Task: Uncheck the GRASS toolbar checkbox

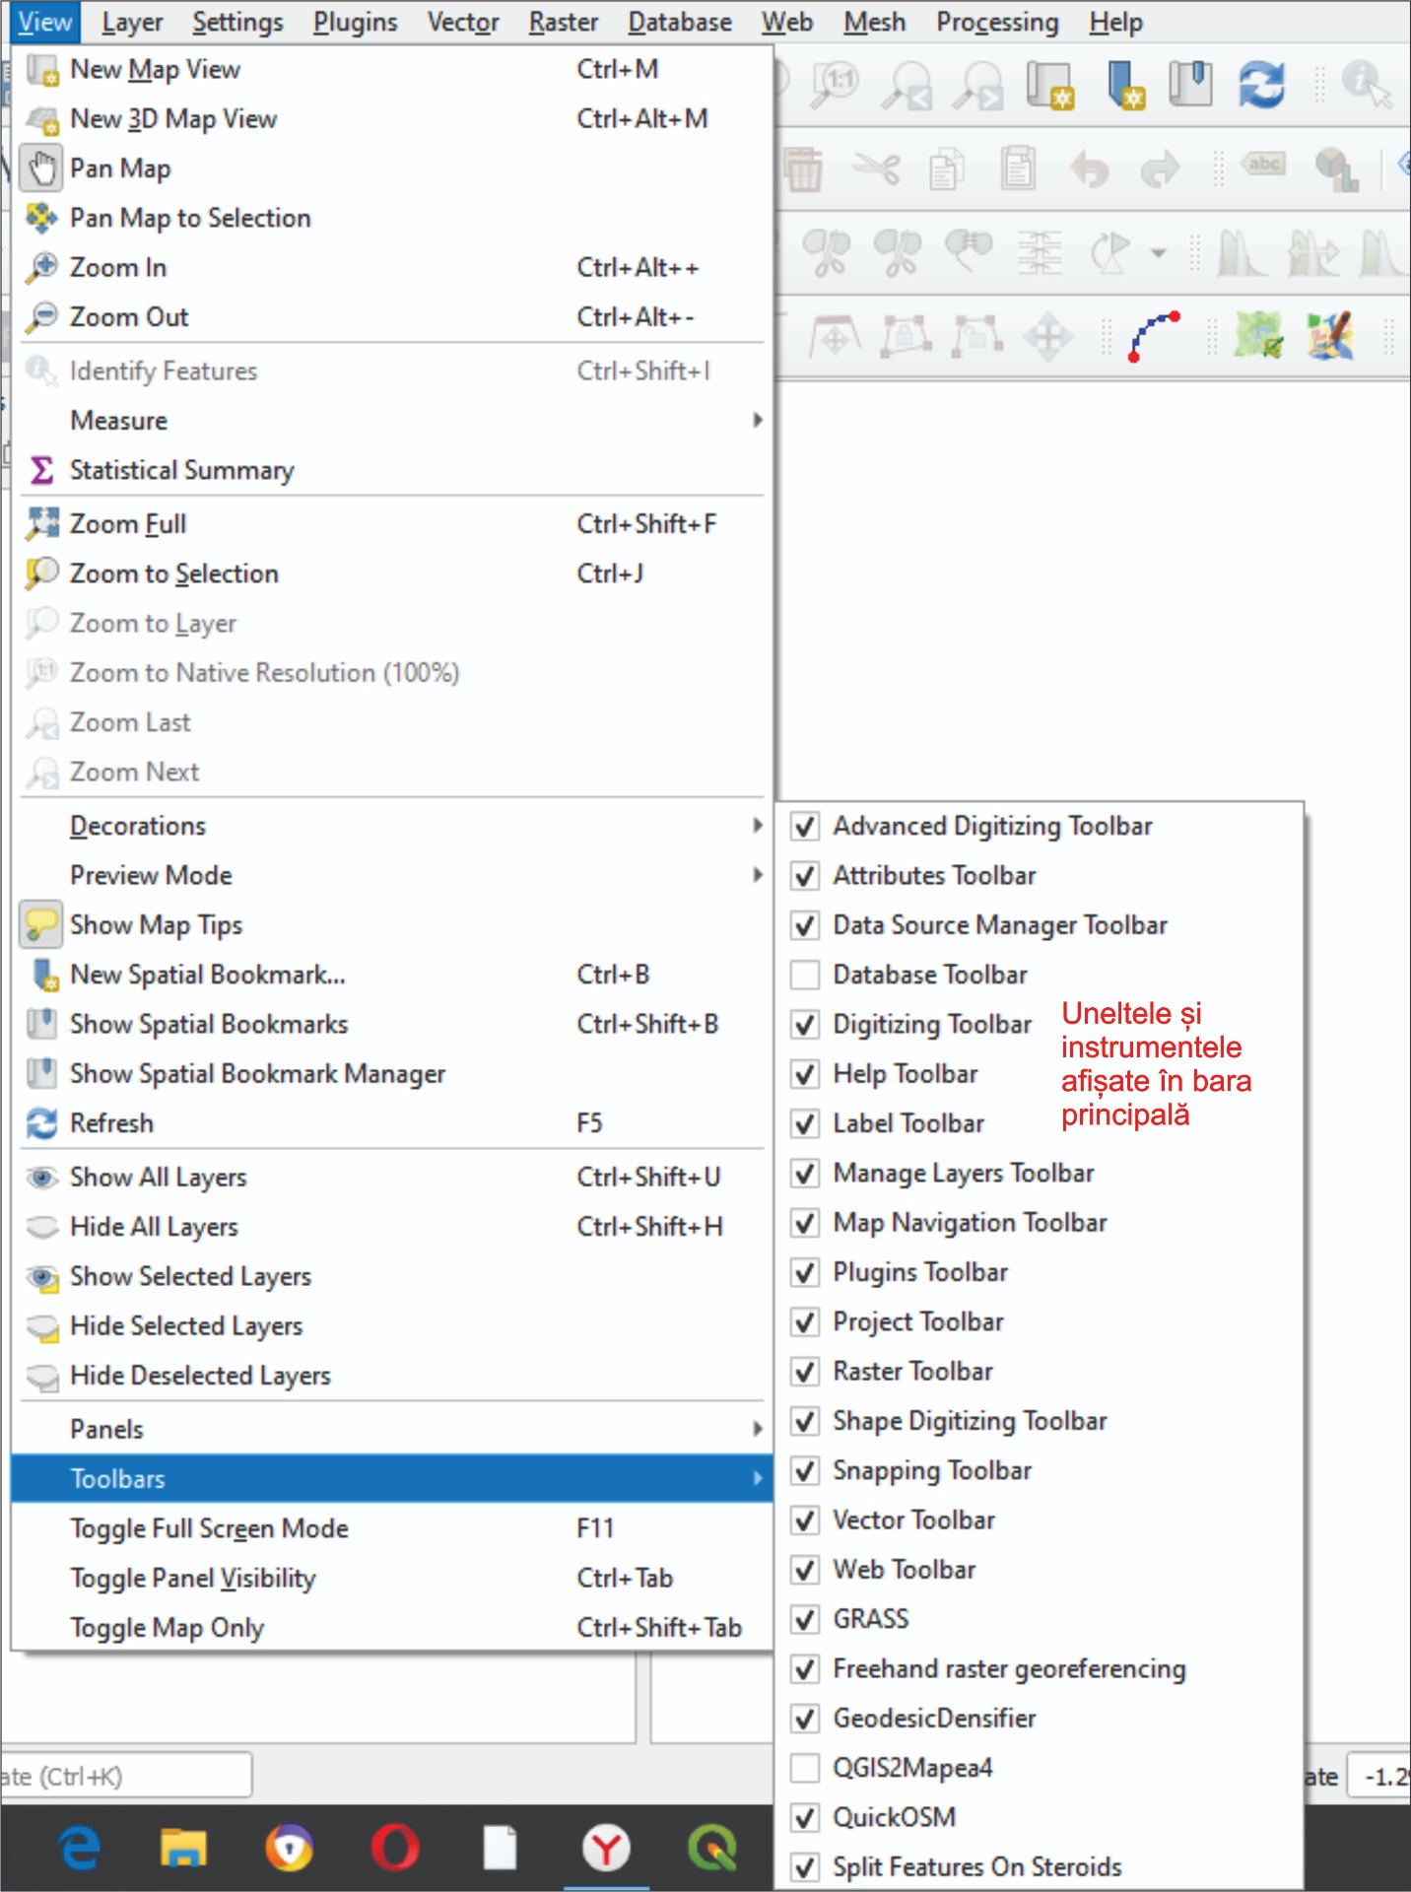Action: (806, 1619)
